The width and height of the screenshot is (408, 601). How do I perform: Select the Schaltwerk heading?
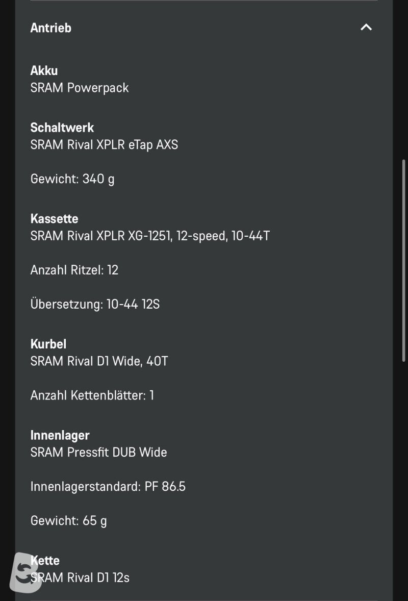(x=62, y=128)
